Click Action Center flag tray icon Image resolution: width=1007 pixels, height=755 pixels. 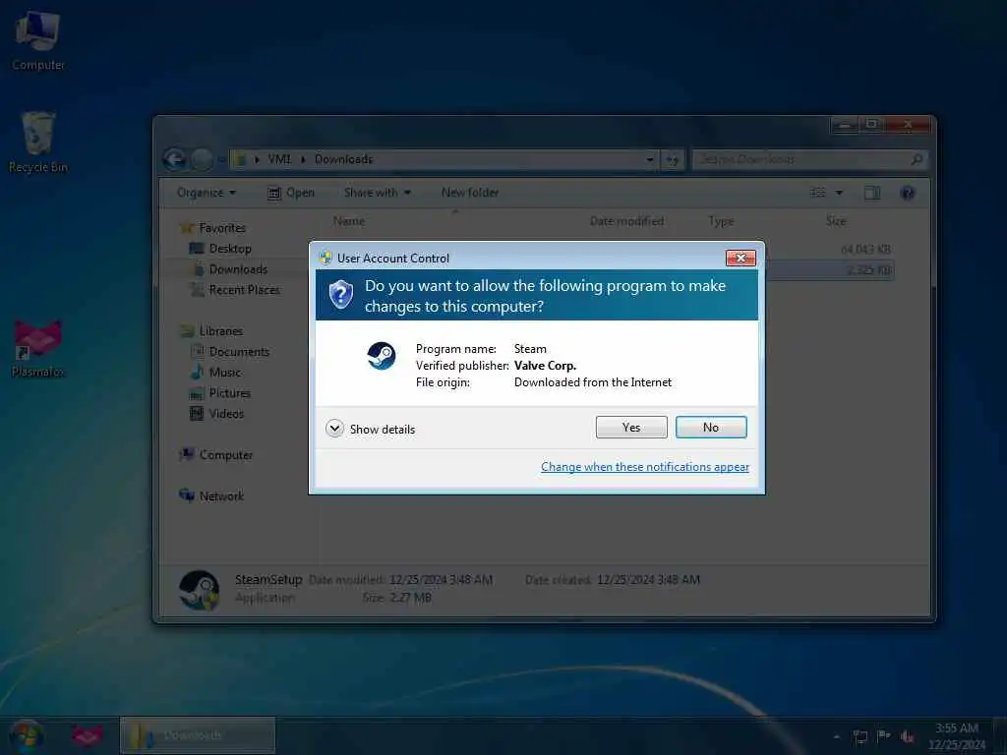884,735
